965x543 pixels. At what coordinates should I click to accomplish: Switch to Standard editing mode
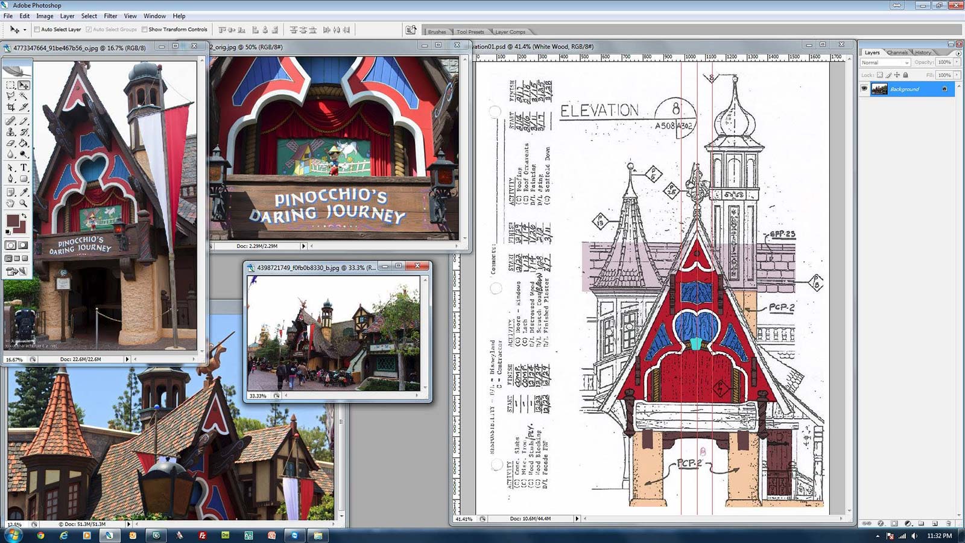(11, 246)
